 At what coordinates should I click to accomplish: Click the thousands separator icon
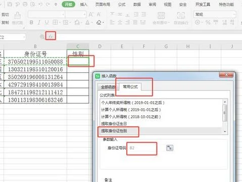point(216,22)
